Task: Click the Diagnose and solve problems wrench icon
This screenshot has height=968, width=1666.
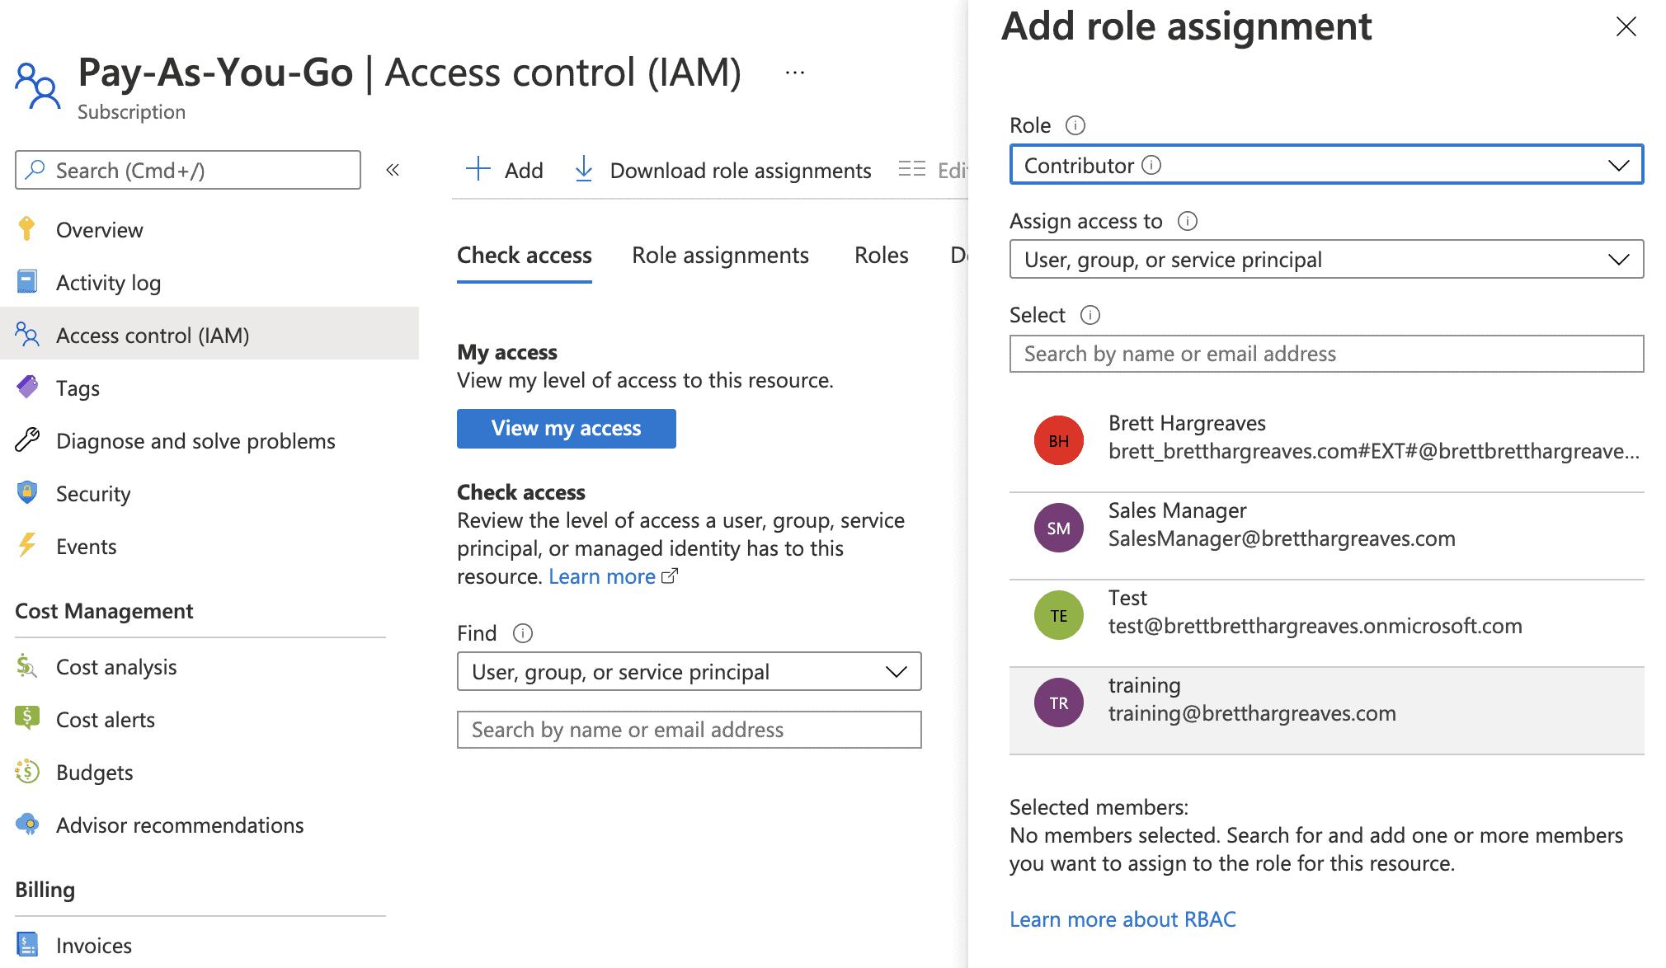Action: pos(27,440)
